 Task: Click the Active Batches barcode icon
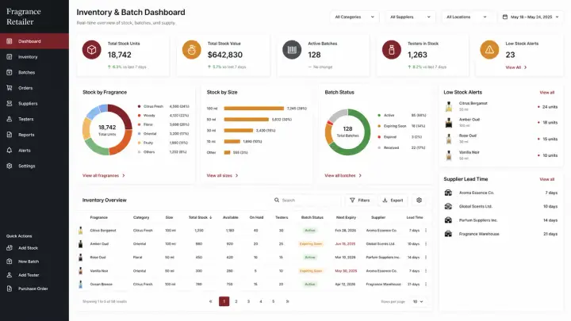(292, 50)
